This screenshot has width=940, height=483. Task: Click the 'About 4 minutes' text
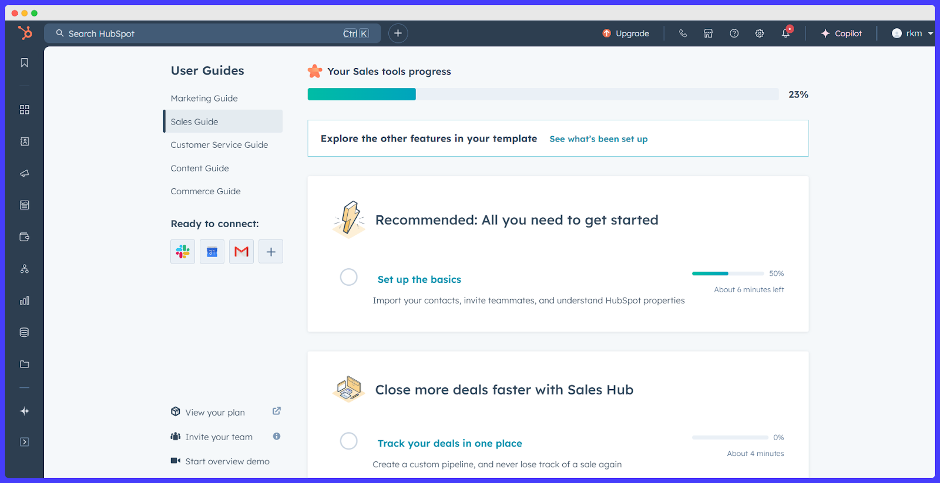[756, 454]
